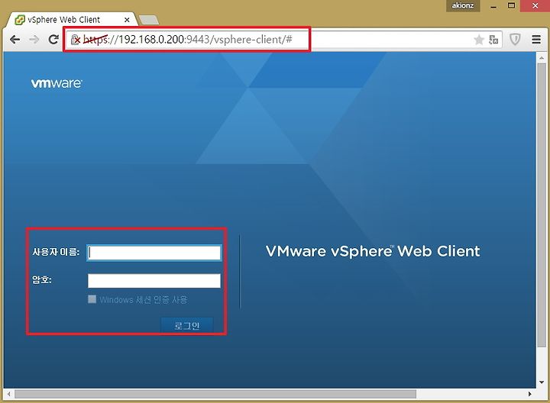
Task: Select the vSphere Web Client tab
Action: pos(72,20)
